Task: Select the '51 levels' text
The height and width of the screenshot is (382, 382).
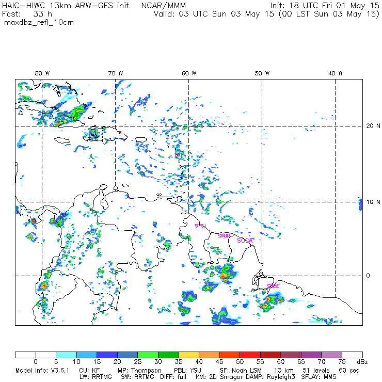Action: click(316, 371)
